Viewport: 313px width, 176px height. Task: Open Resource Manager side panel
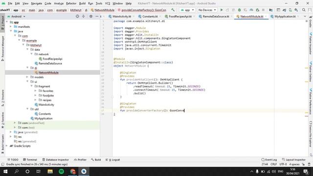pyautogui.click(x=2, y=48)
